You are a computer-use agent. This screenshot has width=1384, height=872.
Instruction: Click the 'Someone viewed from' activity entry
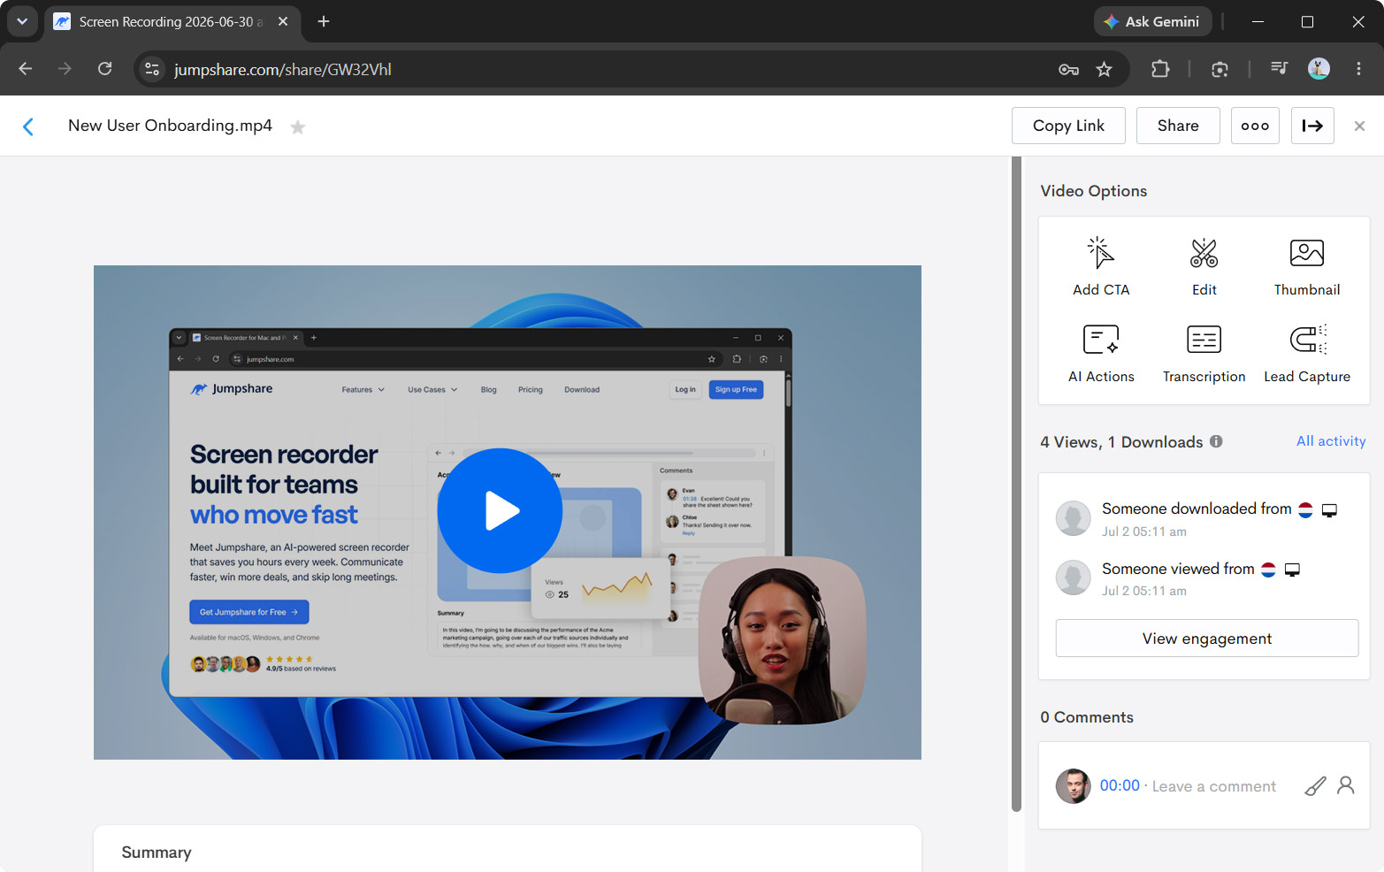point(1178,579)
